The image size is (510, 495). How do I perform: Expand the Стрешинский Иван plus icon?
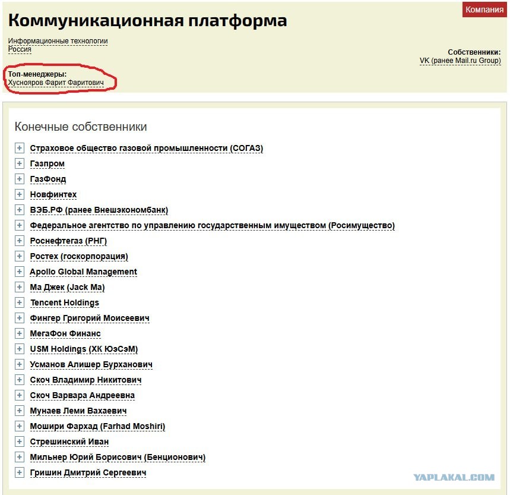coord(19,442)
